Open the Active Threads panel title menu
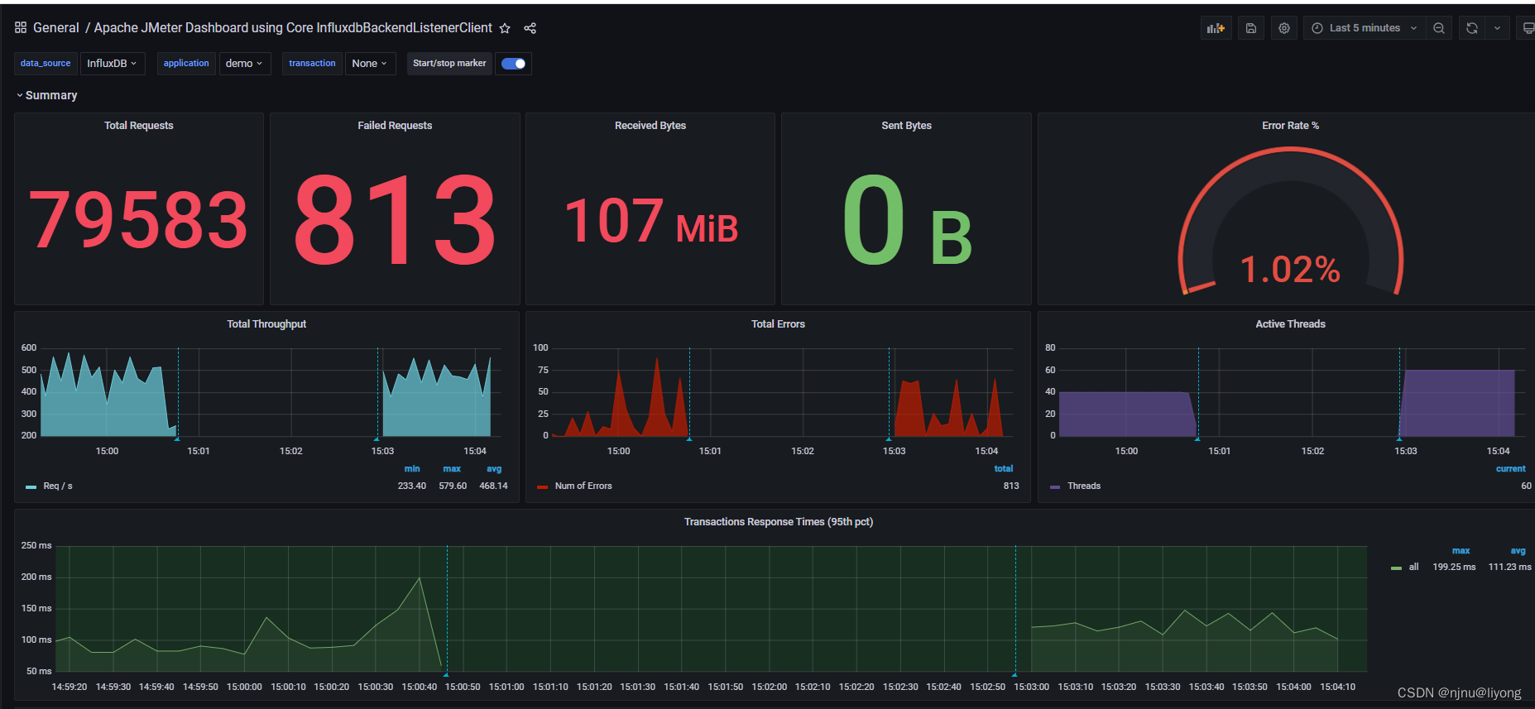Viewport: 1535px width, 709px height. (x=1290, y=324)
